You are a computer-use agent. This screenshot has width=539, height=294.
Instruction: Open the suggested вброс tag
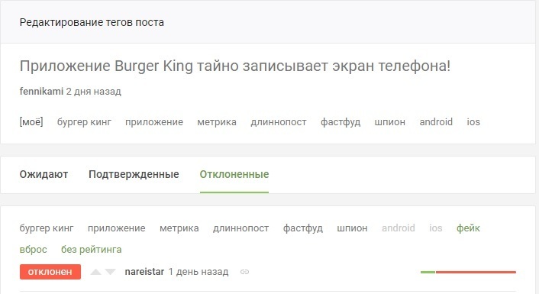[34, 249]
